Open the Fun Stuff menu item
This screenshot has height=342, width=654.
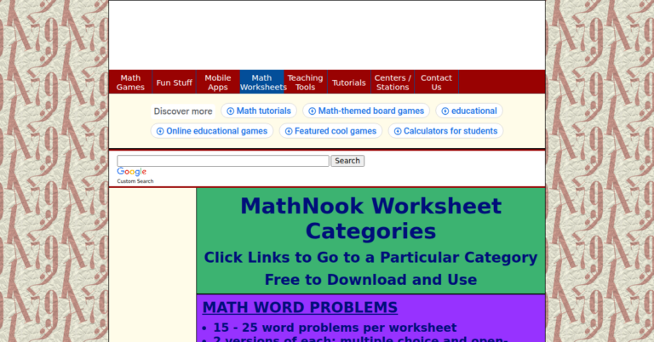[x=175, y=82]
